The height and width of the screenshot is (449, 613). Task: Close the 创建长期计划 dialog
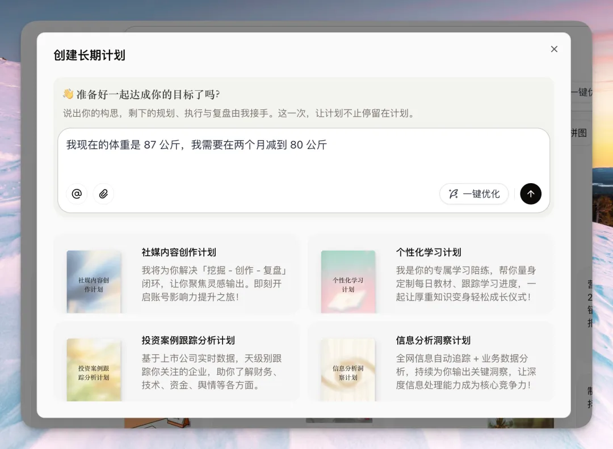554,49
